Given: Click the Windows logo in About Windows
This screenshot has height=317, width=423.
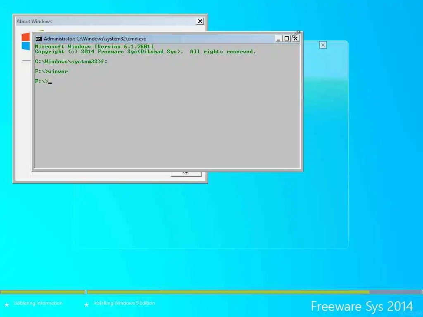Looking at the screenshot, I should pyautogui.click(x=26, y=41).
